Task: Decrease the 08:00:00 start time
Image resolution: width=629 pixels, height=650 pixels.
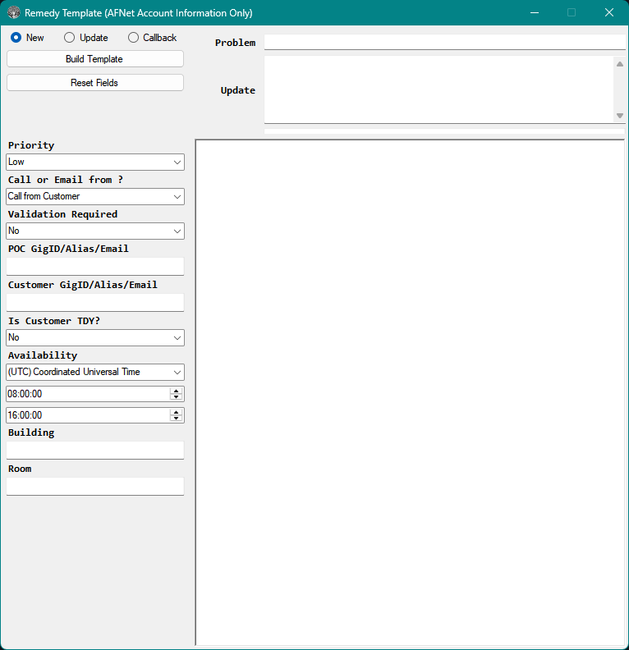Action: pos(177,397)
